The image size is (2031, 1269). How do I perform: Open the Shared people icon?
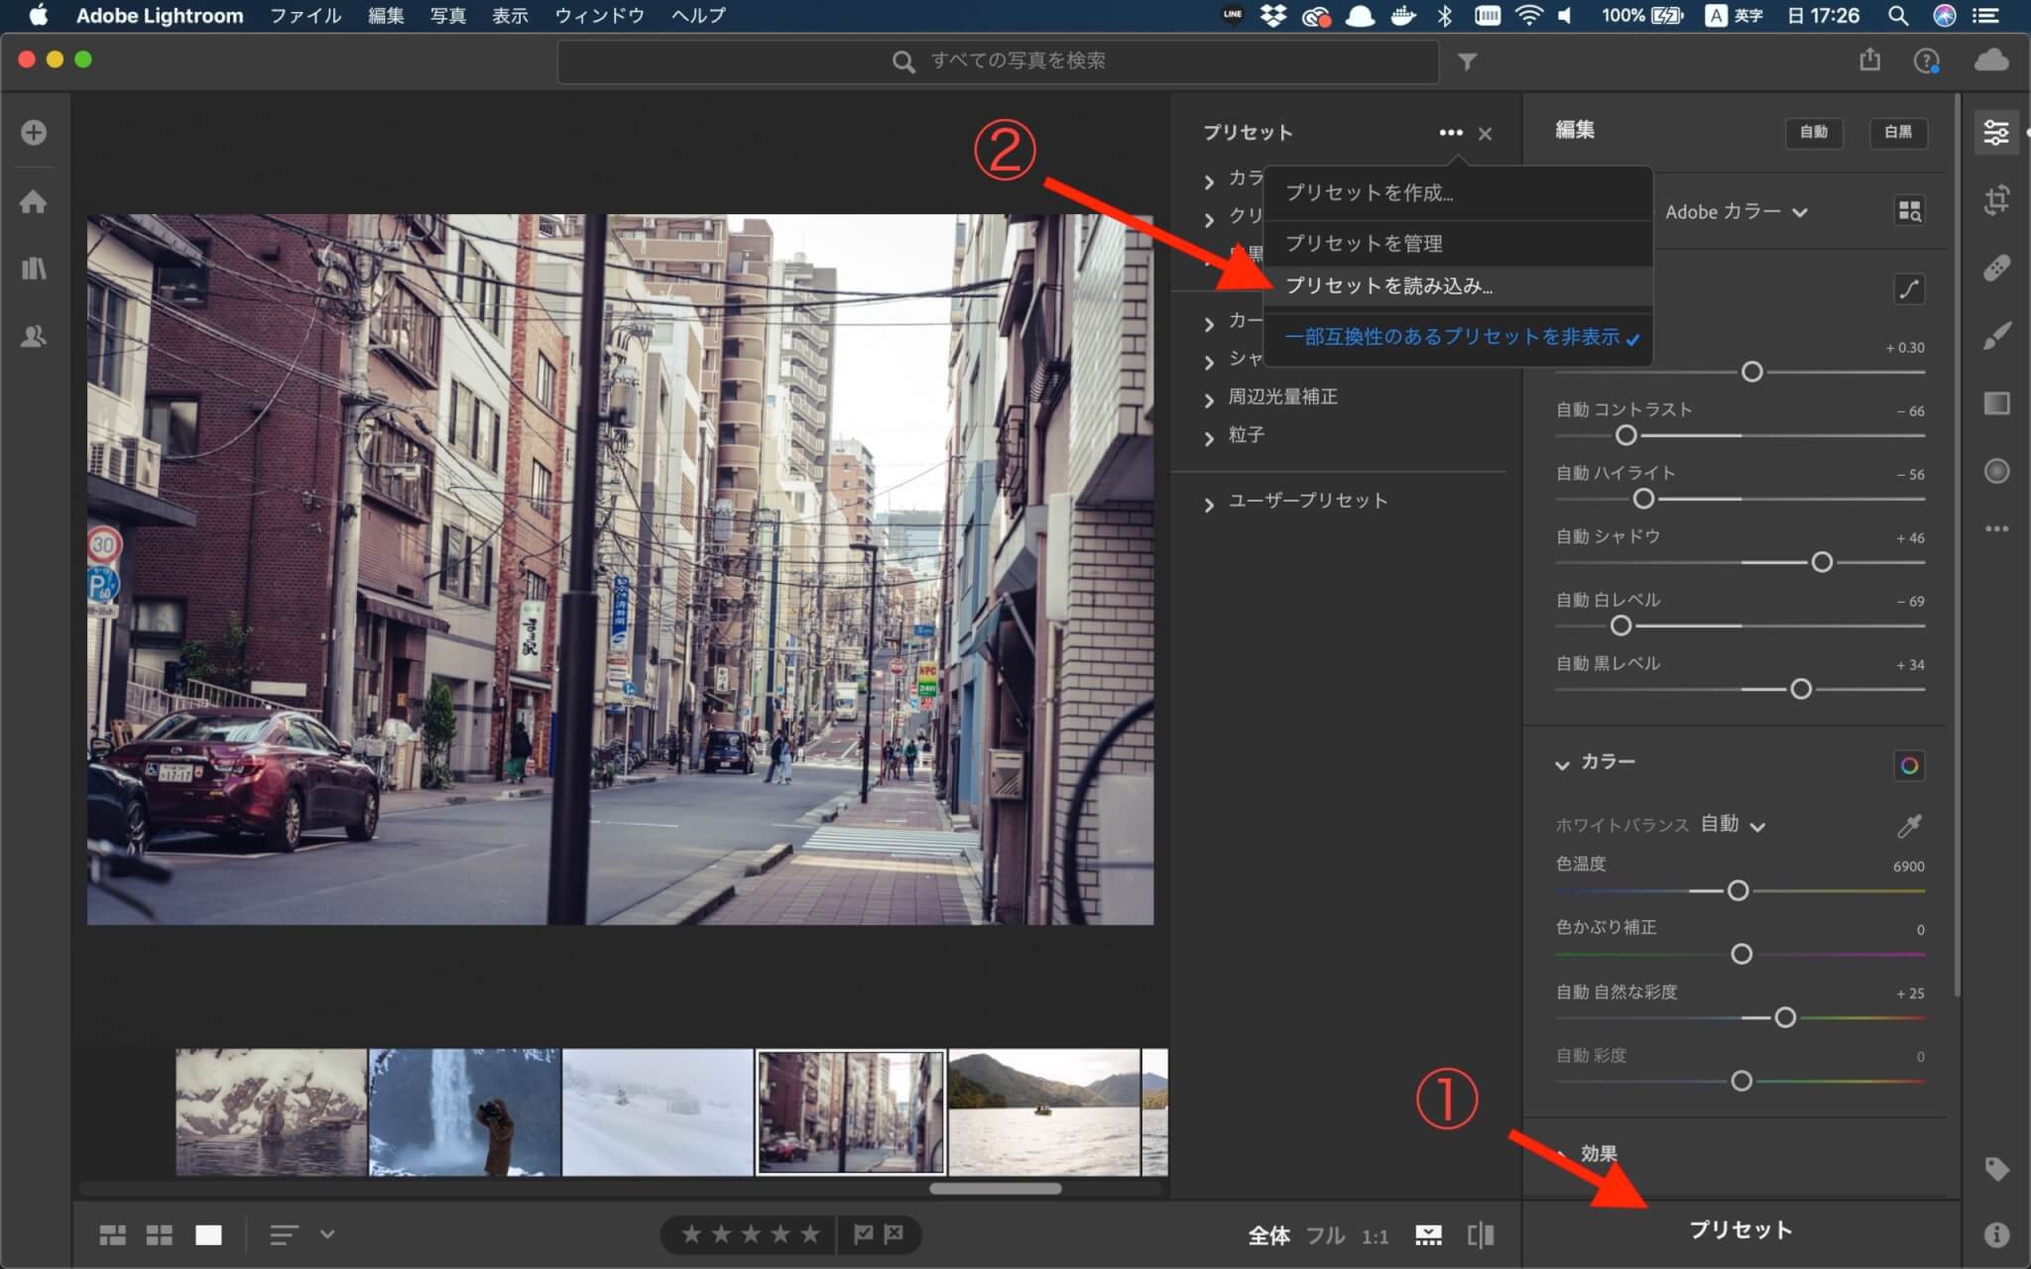[x=34, y=336]
